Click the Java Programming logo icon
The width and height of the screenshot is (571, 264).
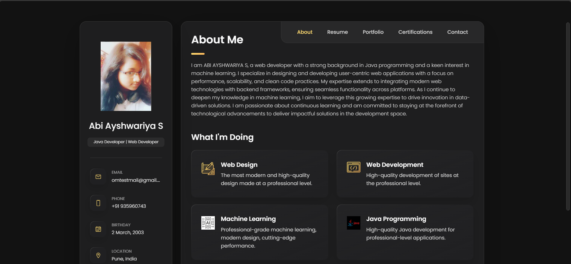[x=354, y=223]
